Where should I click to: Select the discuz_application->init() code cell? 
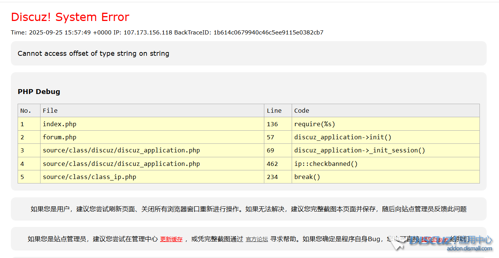point(386,137)
